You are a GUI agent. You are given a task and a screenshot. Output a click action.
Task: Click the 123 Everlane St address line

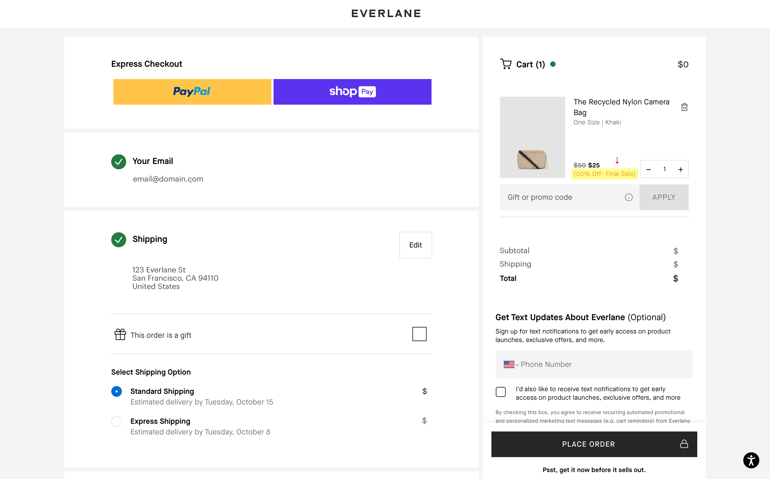(159, 270)
